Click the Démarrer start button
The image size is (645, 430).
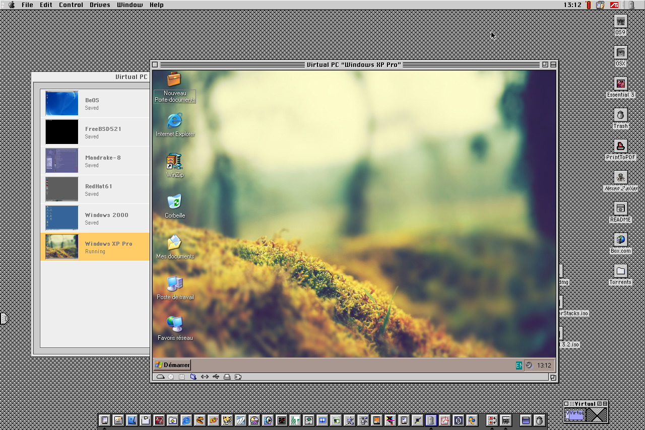[x=172, y=365]
